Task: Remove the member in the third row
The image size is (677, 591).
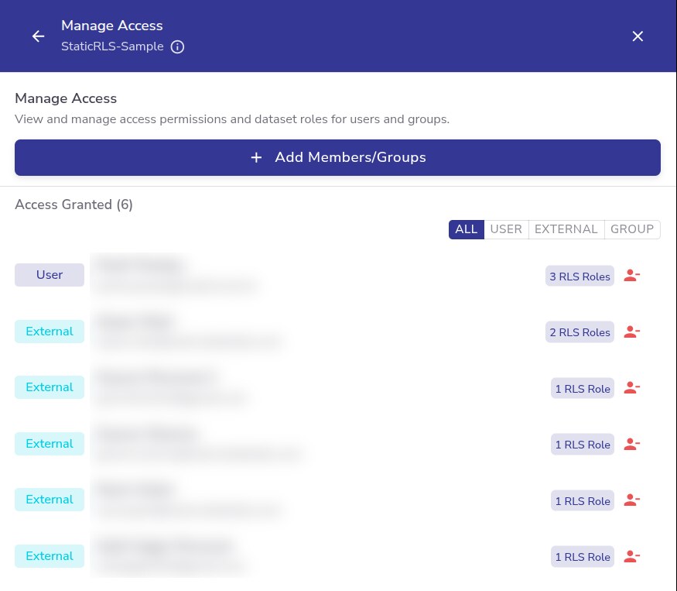Action: coord(631,388)
